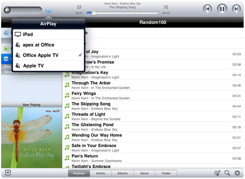
Task: Play Pan's Return track
Action: point(153,159)
